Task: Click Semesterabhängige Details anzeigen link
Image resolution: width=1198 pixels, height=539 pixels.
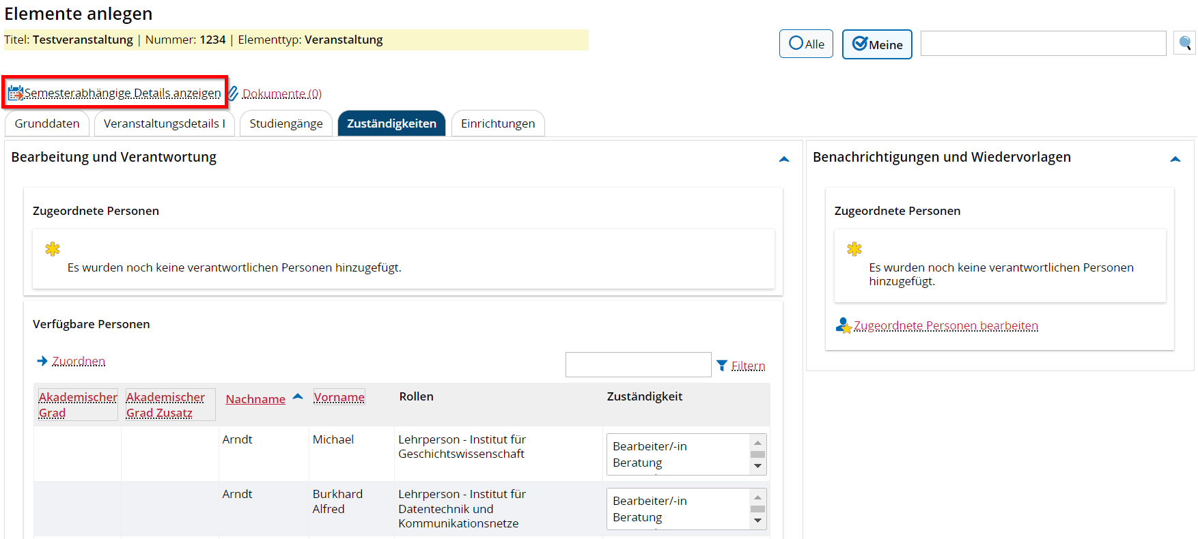Action: (123, 93)
